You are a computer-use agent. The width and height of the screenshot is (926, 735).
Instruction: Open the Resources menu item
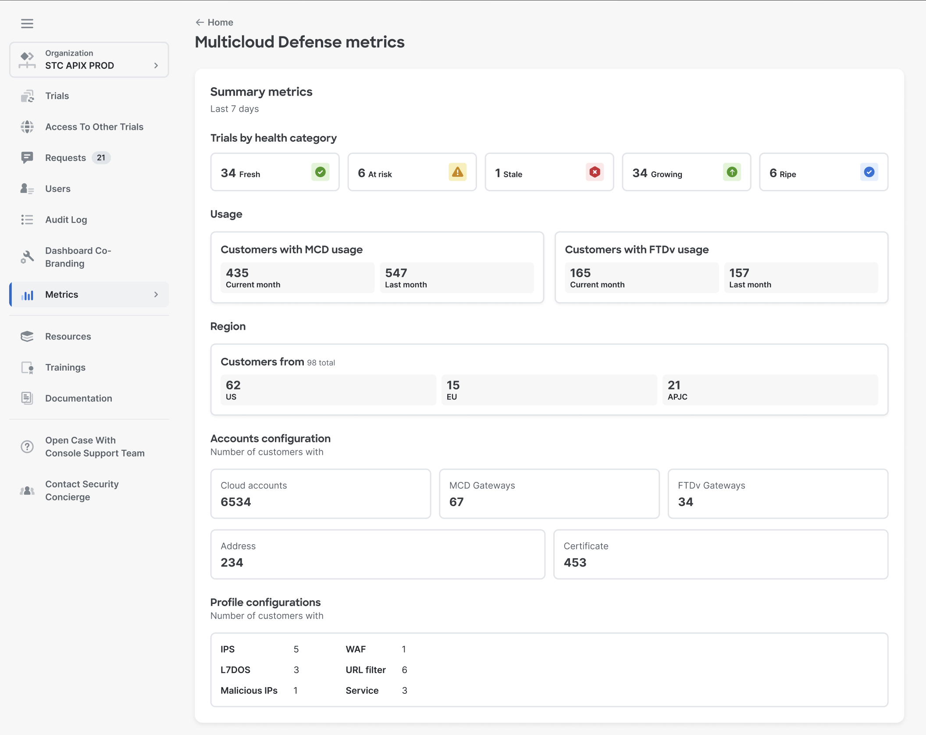click(68, 336)
